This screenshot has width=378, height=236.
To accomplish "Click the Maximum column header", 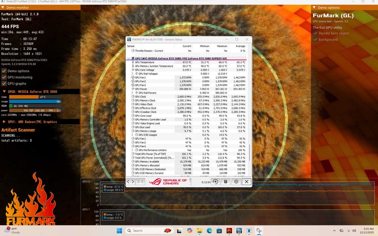I will 222,46.
